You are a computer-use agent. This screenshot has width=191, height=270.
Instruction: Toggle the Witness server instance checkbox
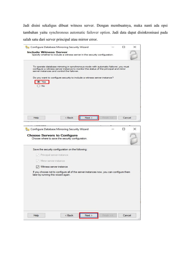tap(37, 167)
